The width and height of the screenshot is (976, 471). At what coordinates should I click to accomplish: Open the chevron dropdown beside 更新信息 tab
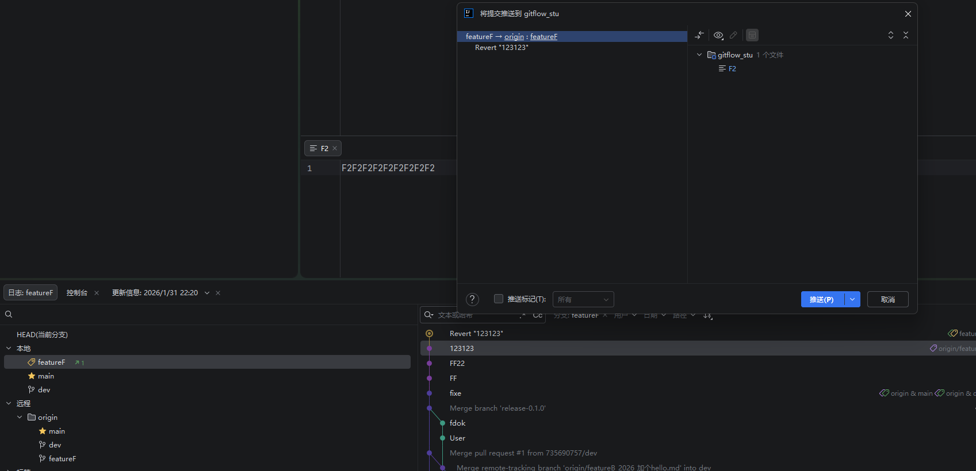pos(207,293)
